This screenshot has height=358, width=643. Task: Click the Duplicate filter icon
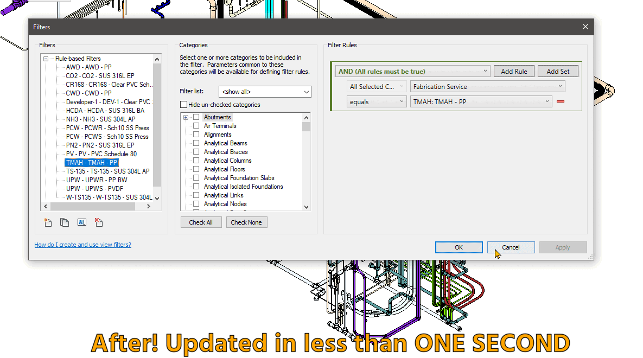coord(65,222)
